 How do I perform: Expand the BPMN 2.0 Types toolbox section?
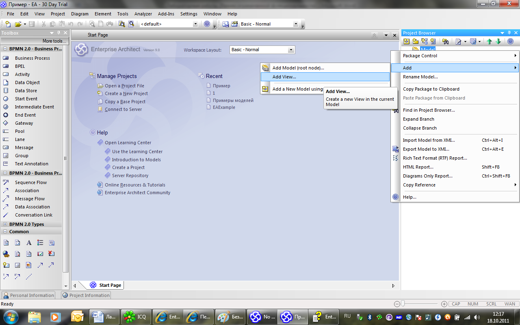pyautogui.click(x=5, y=224)
